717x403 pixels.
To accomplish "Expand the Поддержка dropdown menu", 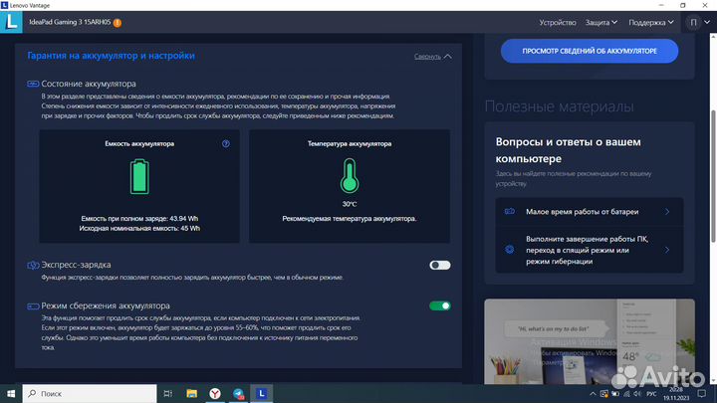I will (650, 22).
